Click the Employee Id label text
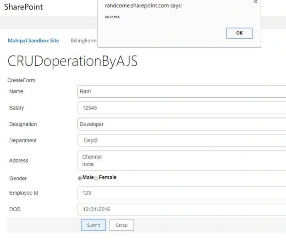 pyautogui.click(x=24, y=193)
